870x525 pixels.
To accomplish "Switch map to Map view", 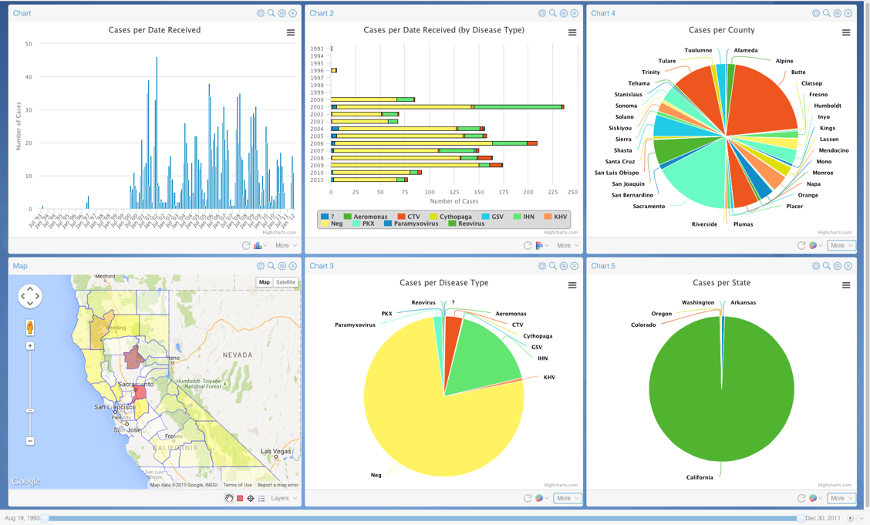I will coord(265,282).
